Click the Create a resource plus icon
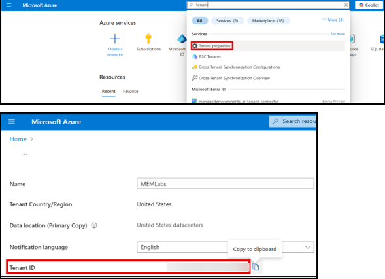The width and height of the screenshot is (385, 279). tap(114, 39)
